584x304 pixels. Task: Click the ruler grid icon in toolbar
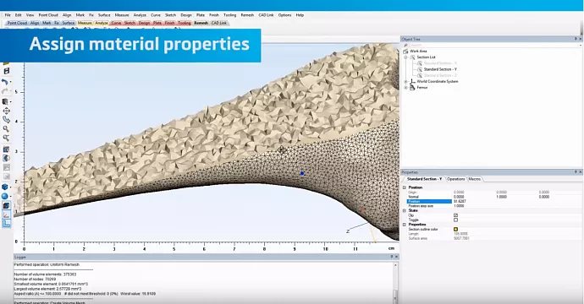click(6, 224)
